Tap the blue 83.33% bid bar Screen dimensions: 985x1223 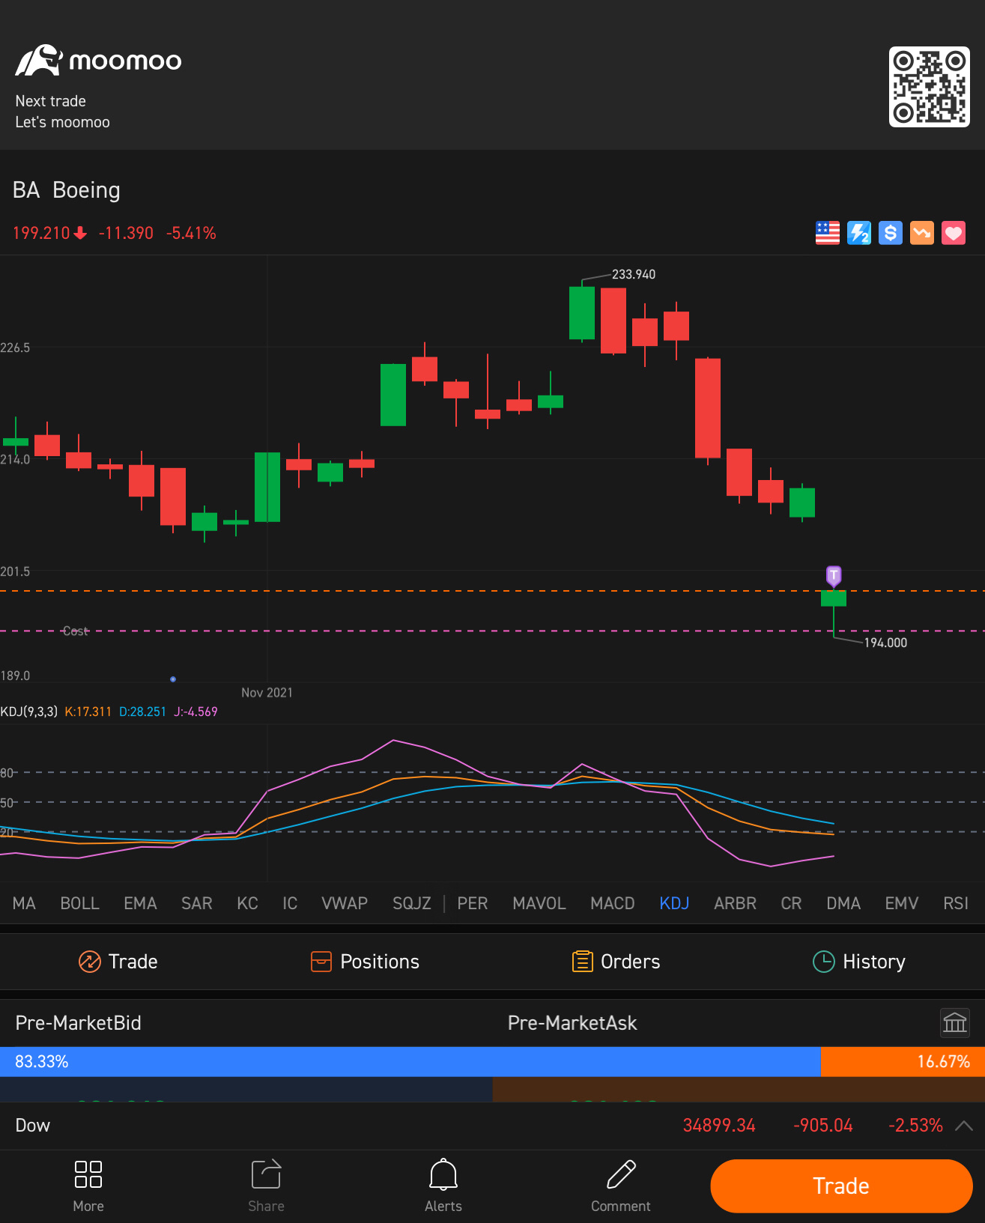coord(410,1061)
